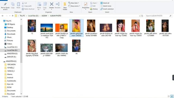174x98 pixels.
Task: Click ALBUM in the address bar
Action: tap(44, 16)
